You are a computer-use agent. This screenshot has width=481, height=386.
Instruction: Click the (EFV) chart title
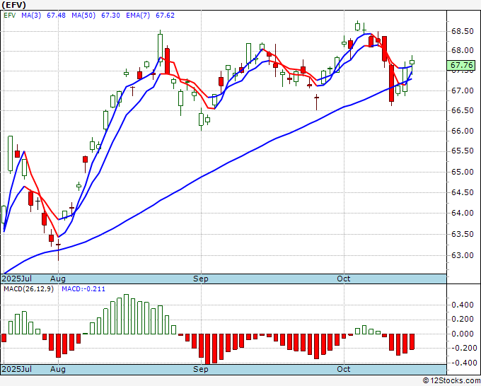13,5
